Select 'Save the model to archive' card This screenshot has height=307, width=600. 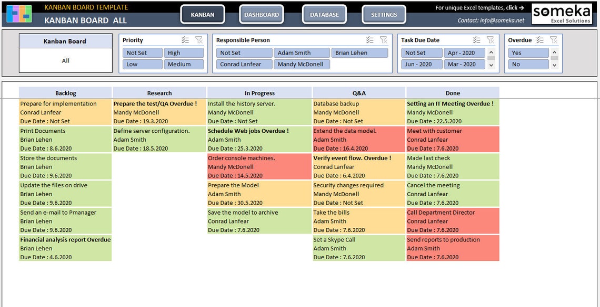coord(259,221)
